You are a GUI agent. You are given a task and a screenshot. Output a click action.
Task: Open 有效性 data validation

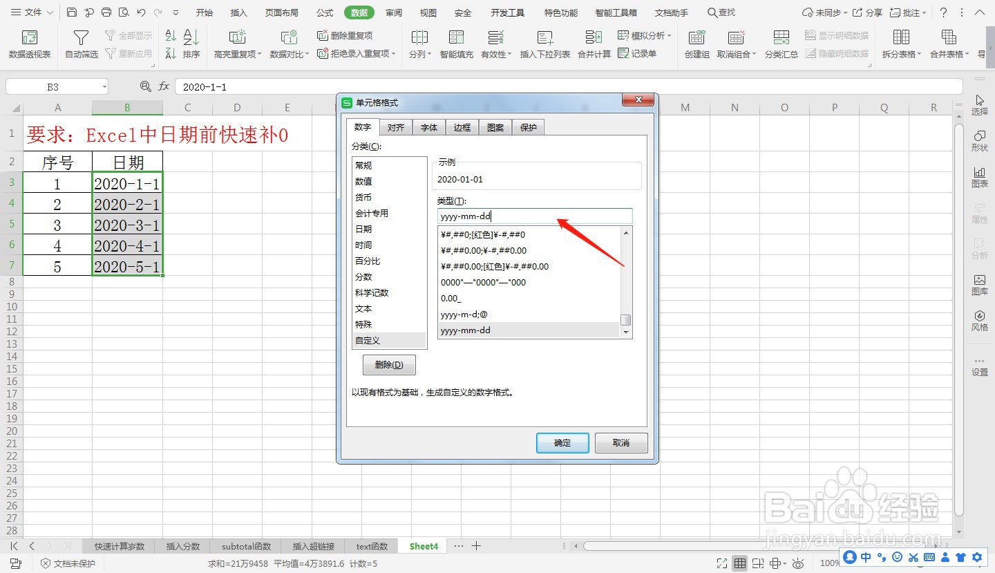coord(495,44)
